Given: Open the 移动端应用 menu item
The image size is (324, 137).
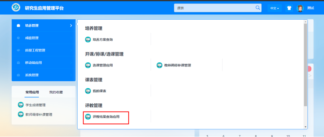Looking at the screenshot, I should (x=43, y=63).
